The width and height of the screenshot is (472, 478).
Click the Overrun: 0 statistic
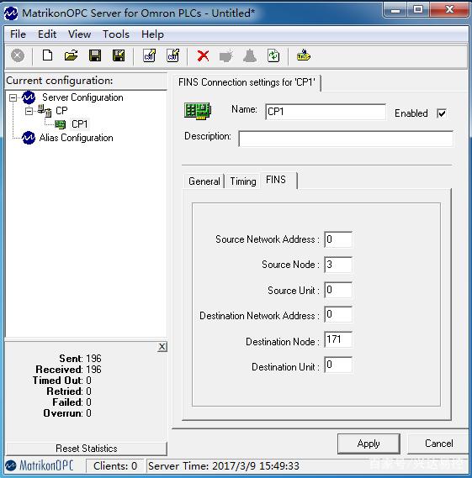tap(67, 413)
